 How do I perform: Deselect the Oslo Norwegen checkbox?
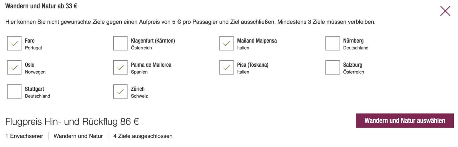pyautogui.click(x=14, y=67)
